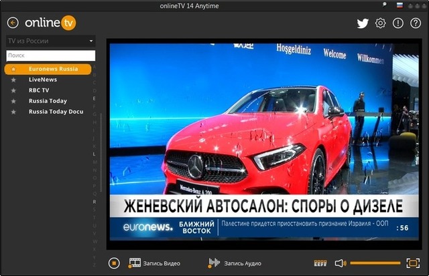Screen dimensions: 429x276
Task: Click the exclamation mark info icon
Action: 398,23
